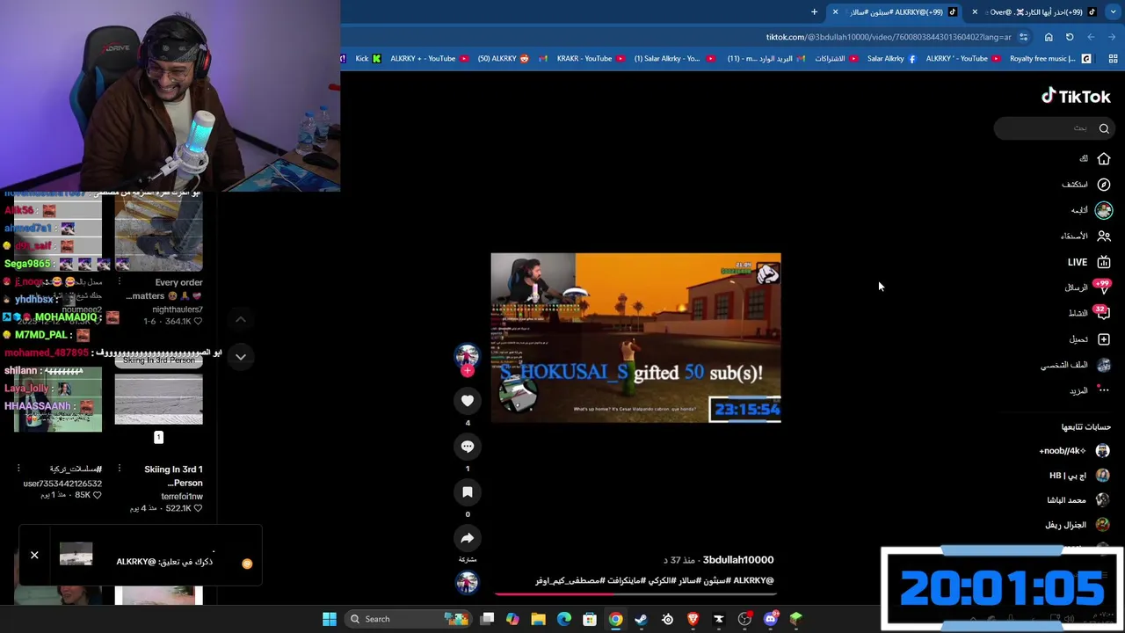Image resolution: width=1125 pixels, height=633 pixels.
Task: Open the tab search dropdown arrow
Action: coord(1114,12)
